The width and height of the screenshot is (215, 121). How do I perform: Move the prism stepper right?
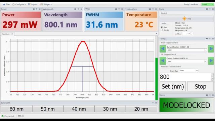click(x=211, y=49)
